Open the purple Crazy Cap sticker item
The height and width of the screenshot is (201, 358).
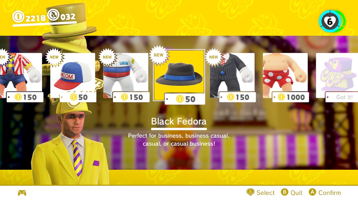click(337, 75)
